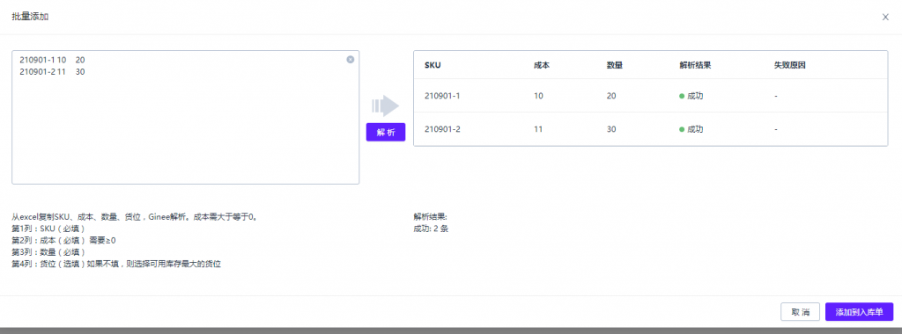902x334 pixels.
Task: Select the 解析结果 column header
Action: click(x=695, y=65)
